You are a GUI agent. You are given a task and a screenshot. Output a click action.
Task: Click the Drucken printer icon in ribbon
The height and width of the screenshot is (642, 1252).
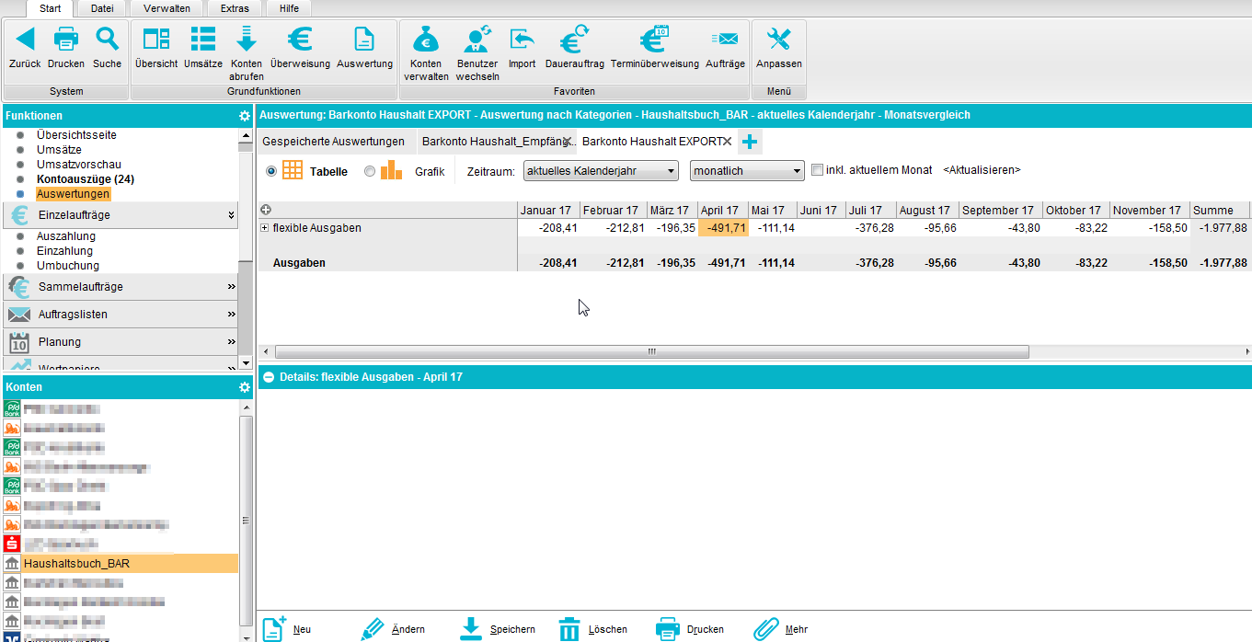click(x=66, y=39)
